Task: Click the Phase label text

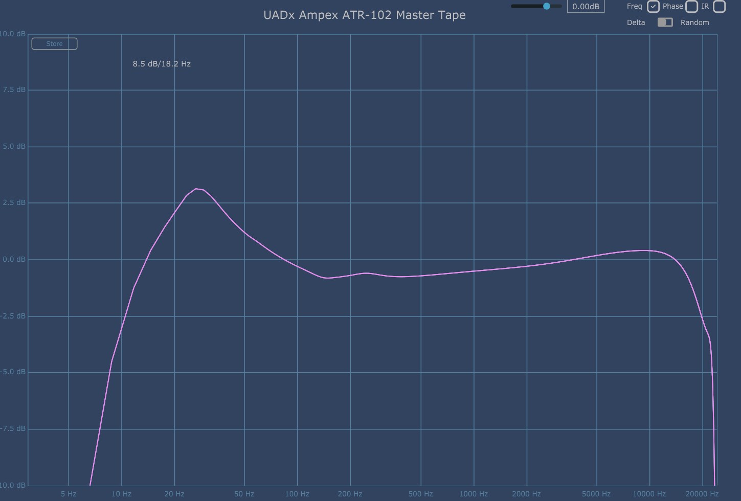Action: (x=672, y=6)
